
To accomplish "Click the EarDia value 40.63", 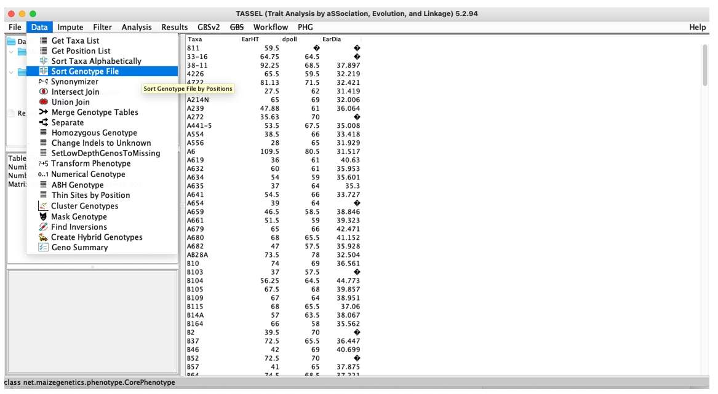I will click(350, 160).
